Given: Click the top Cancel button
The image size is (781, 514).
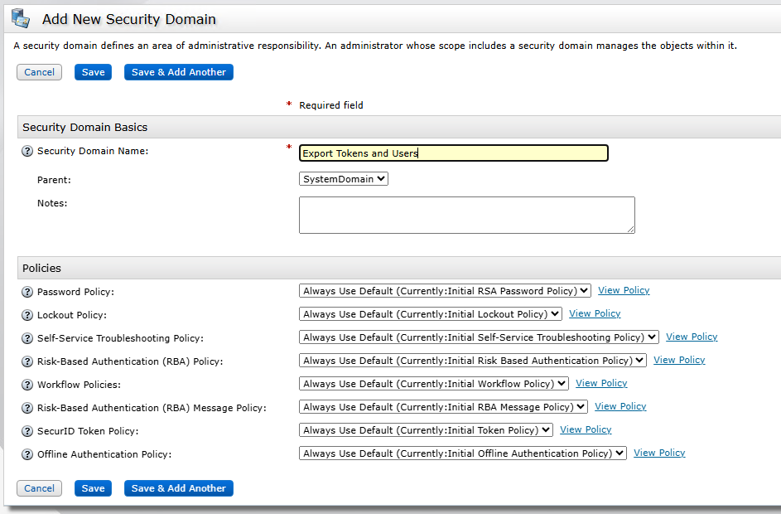Looking at the screenshot, I should 39,72.
